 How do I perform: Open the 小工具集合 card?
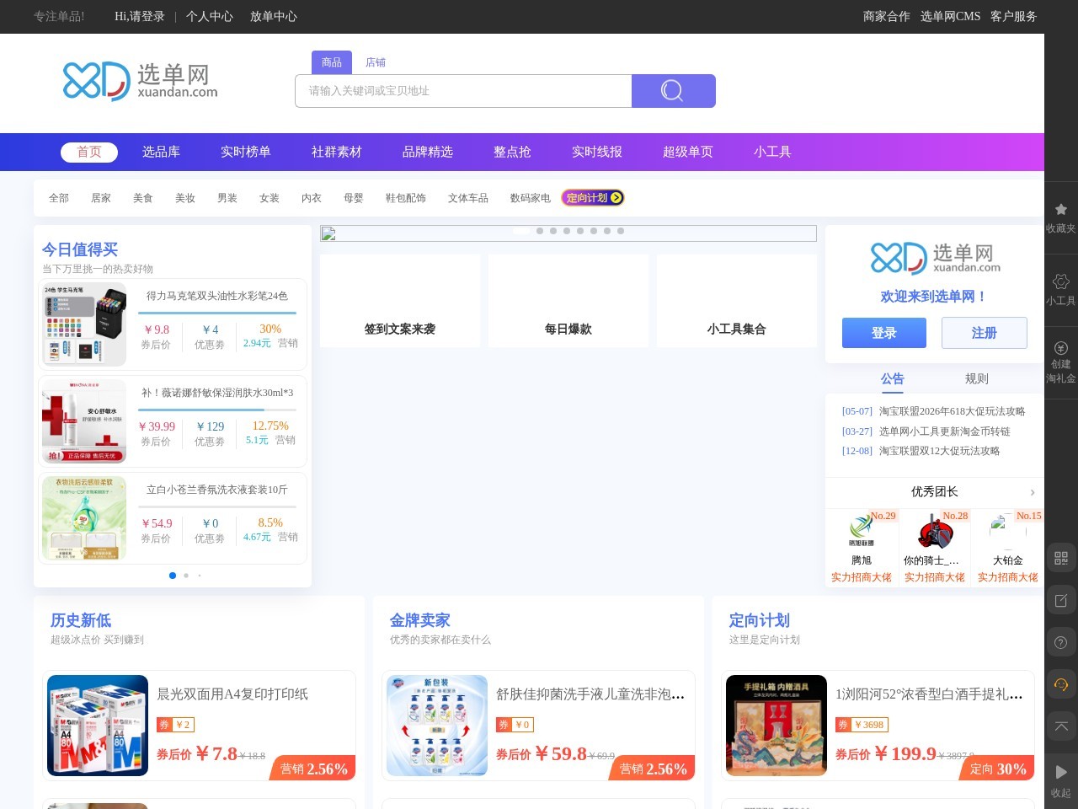[x=737, y=301]
